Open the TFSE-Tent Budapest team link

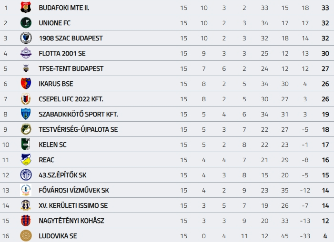(x=71, y=68)
